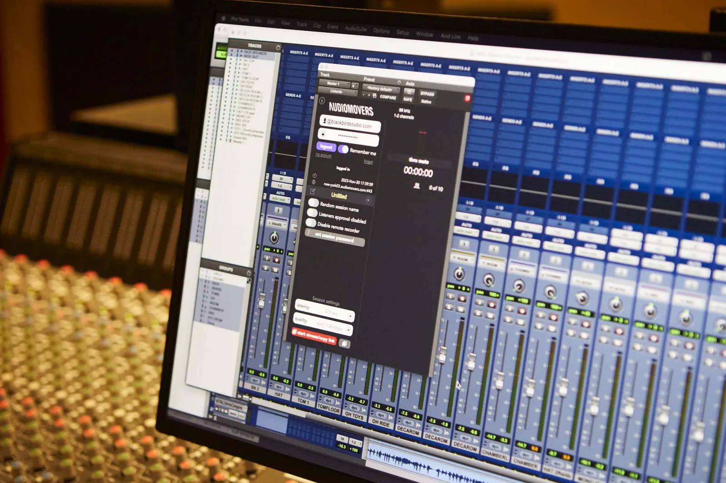Click the lock icon in password field

[323, 134]
